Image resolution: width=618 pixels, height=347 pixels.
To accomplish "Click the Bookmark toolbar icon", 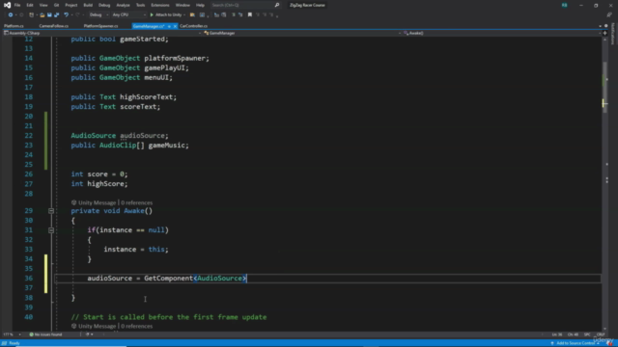I will point(250,15).
